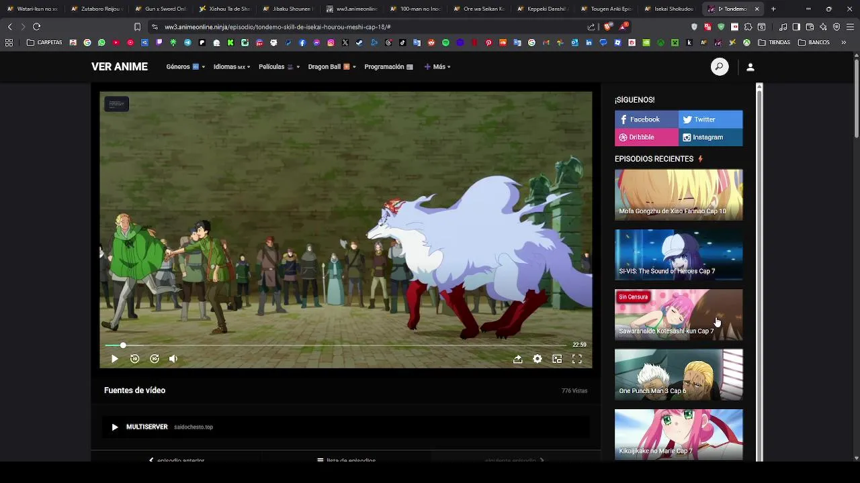Open the Facebook follow button
The image size is (860, 483).
646,119
